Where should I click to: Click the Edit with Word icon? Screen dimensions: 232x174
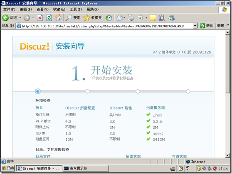tap(140, 18)
